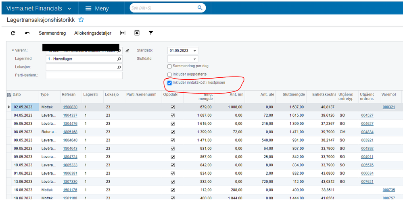Tick the Inkluder uoppdaterte checkbox
Image resolution: width=403 pixels, height=201 pixels.
coord(169,75)
